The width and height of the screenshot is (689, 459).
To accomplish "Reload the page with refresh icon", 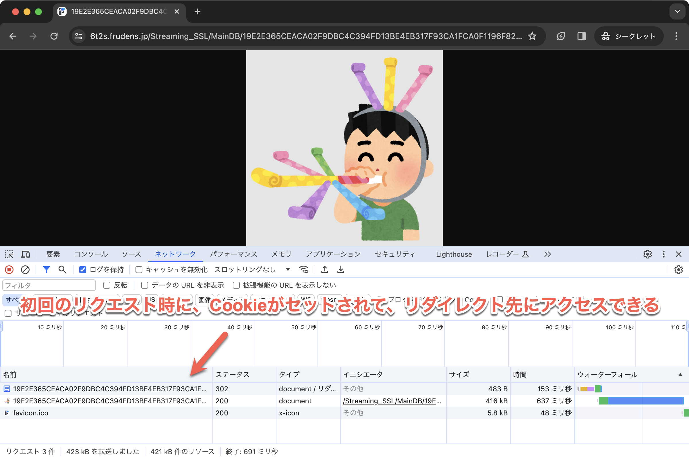I will tap(54, 36).
